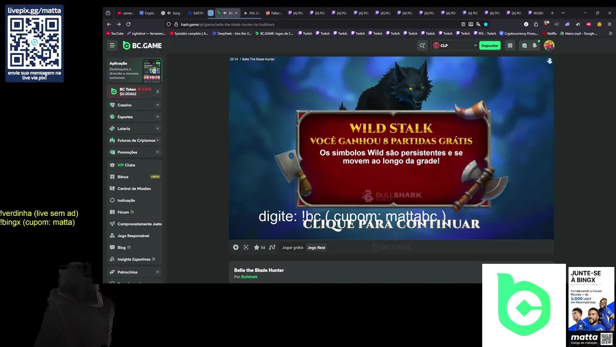Open Comprovadamente Justo page
Viewport: 616px width, 347px height.
pos(135,224)
